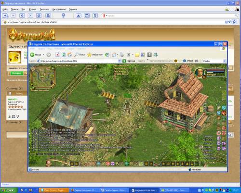The height and width of the screenshot is (193, 241).
Task: Expand the Firefox address bar history dropdown
Action: point(229,22)
